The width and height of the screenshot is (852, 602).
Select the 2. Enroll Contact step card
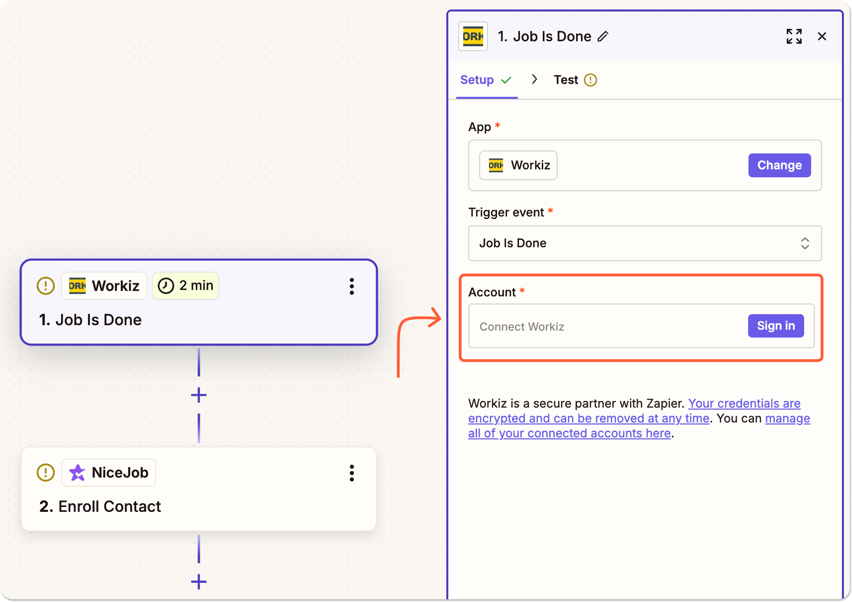point(199,489)
